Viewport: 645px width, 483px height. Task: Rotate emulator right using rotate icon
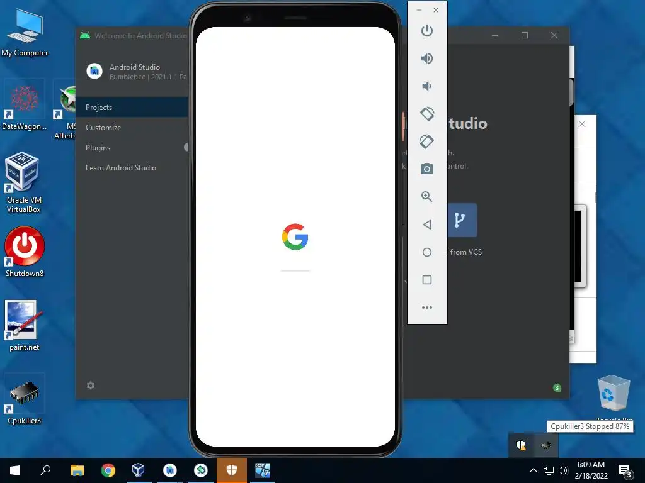coord(427,142)
